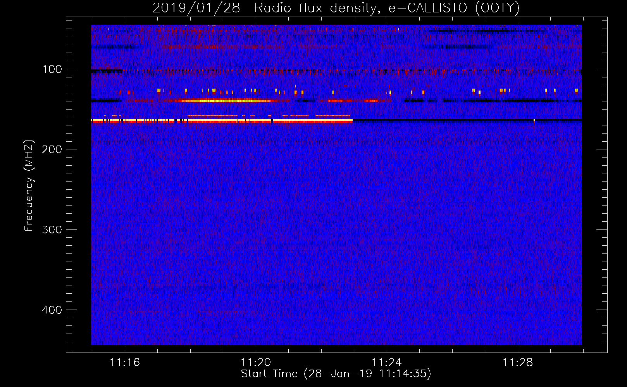The image size is (627, 387).
Task: Select the 'Frequency (MHZ)' axis label
Action: tap(29, 186)
